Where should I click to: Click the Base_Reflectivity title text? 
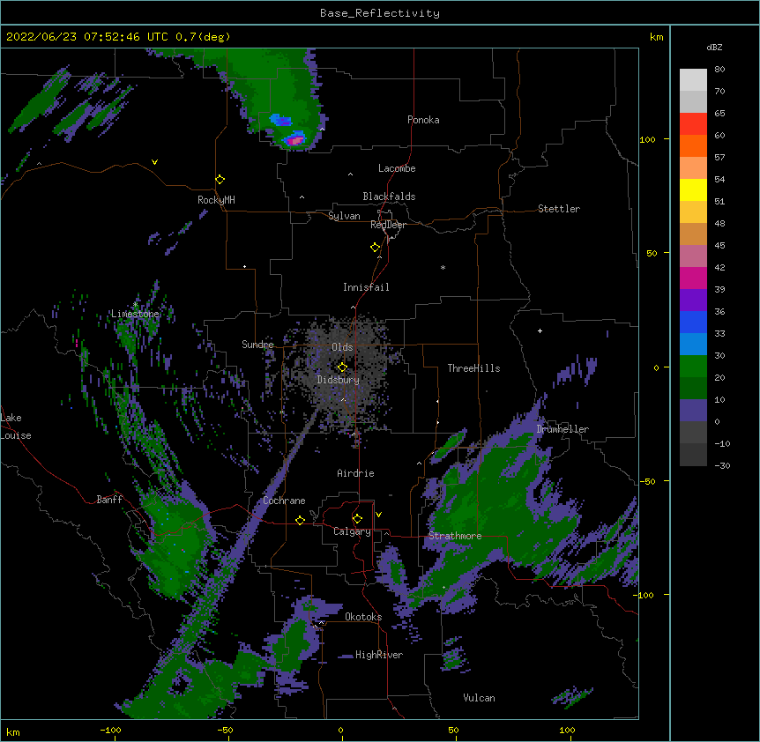point(380,13)
